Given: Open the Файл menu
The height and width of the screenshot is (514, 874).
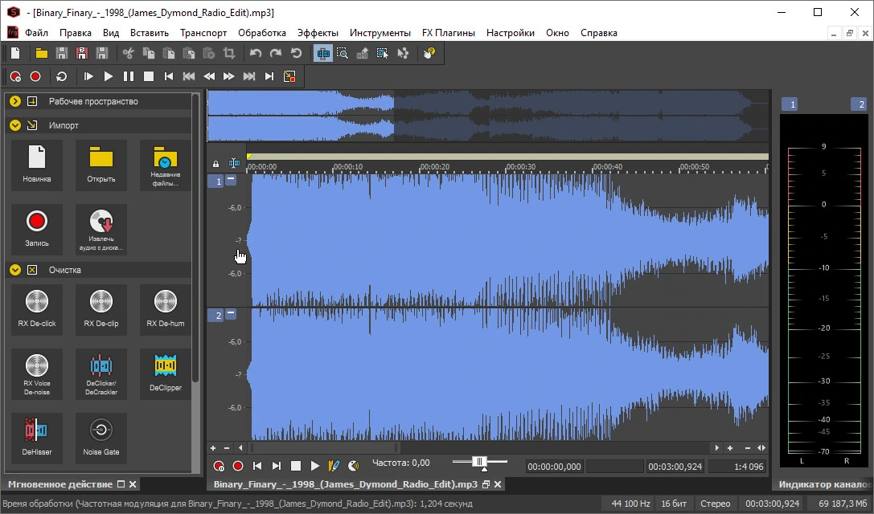Looking at the screenshot, I should click(x=36, y=33).
